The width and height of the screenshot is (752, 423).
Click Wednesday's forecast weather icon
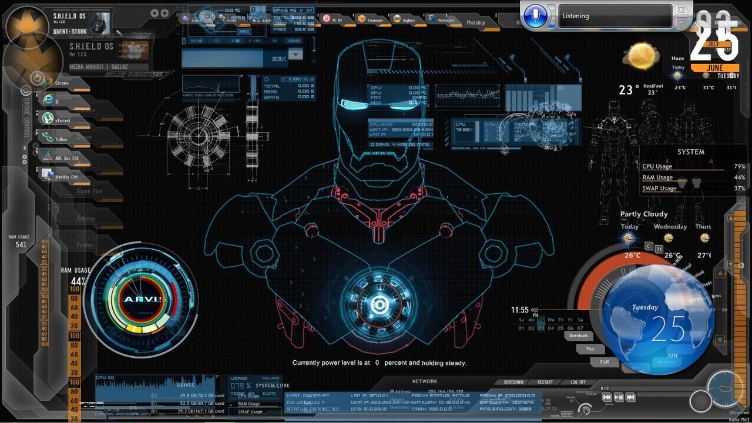[x=668, y=238]
